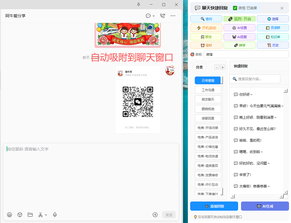Open the file folder icon to send files
Screen dimensions: 291x223
30,215
